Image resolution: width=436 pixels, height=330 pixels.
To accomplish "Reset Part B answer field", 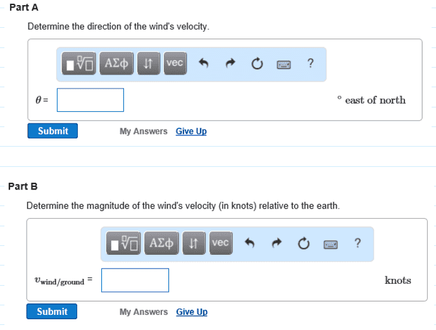I will coord(304,243).
